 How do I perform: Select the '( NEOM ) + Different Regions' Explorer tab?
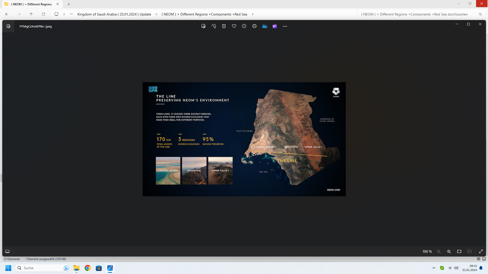tap(31, 4)
